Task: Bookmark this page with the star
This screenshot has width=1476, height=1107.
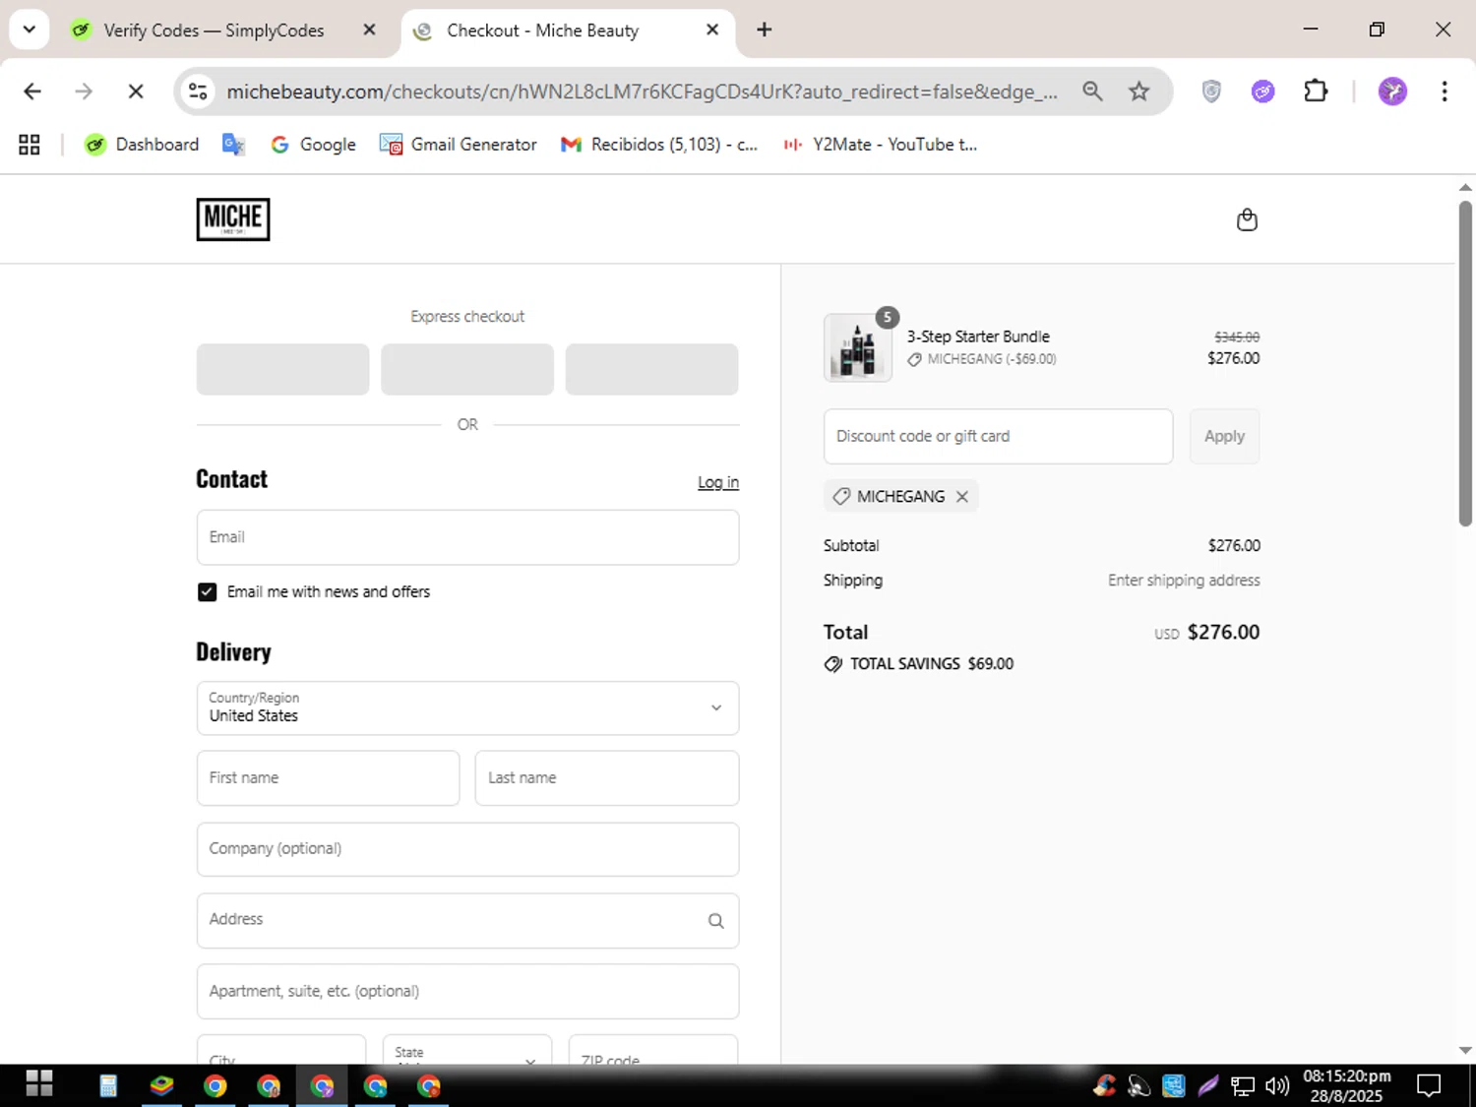Action: [1139, 92]
